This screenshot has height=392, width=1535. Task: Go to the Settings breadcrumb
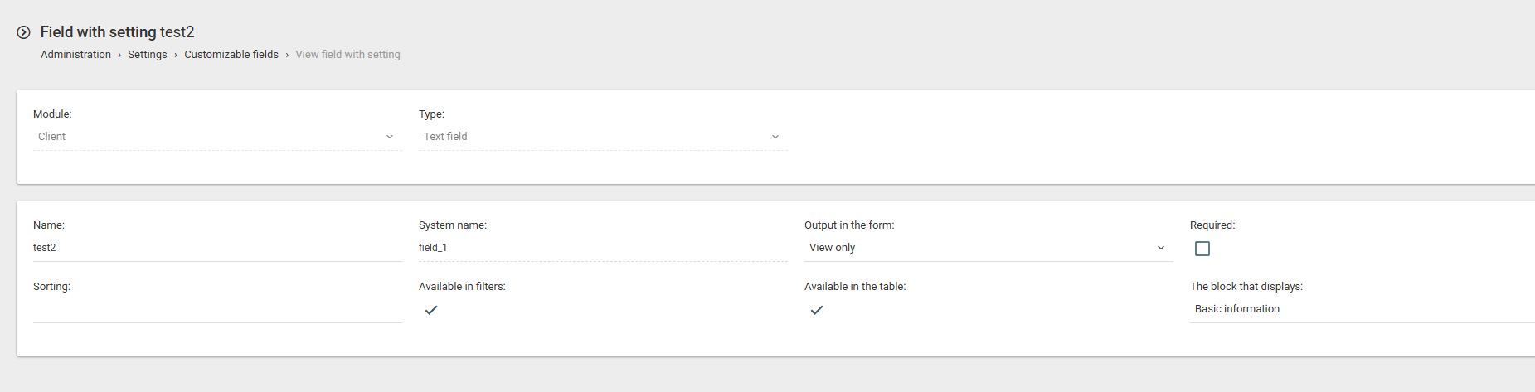coord(148,55)
